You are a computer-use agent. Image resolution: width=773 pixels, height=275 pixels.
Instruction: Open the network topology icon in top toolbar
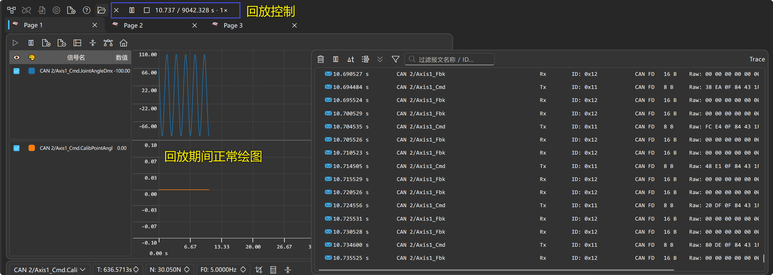(11, 10)
